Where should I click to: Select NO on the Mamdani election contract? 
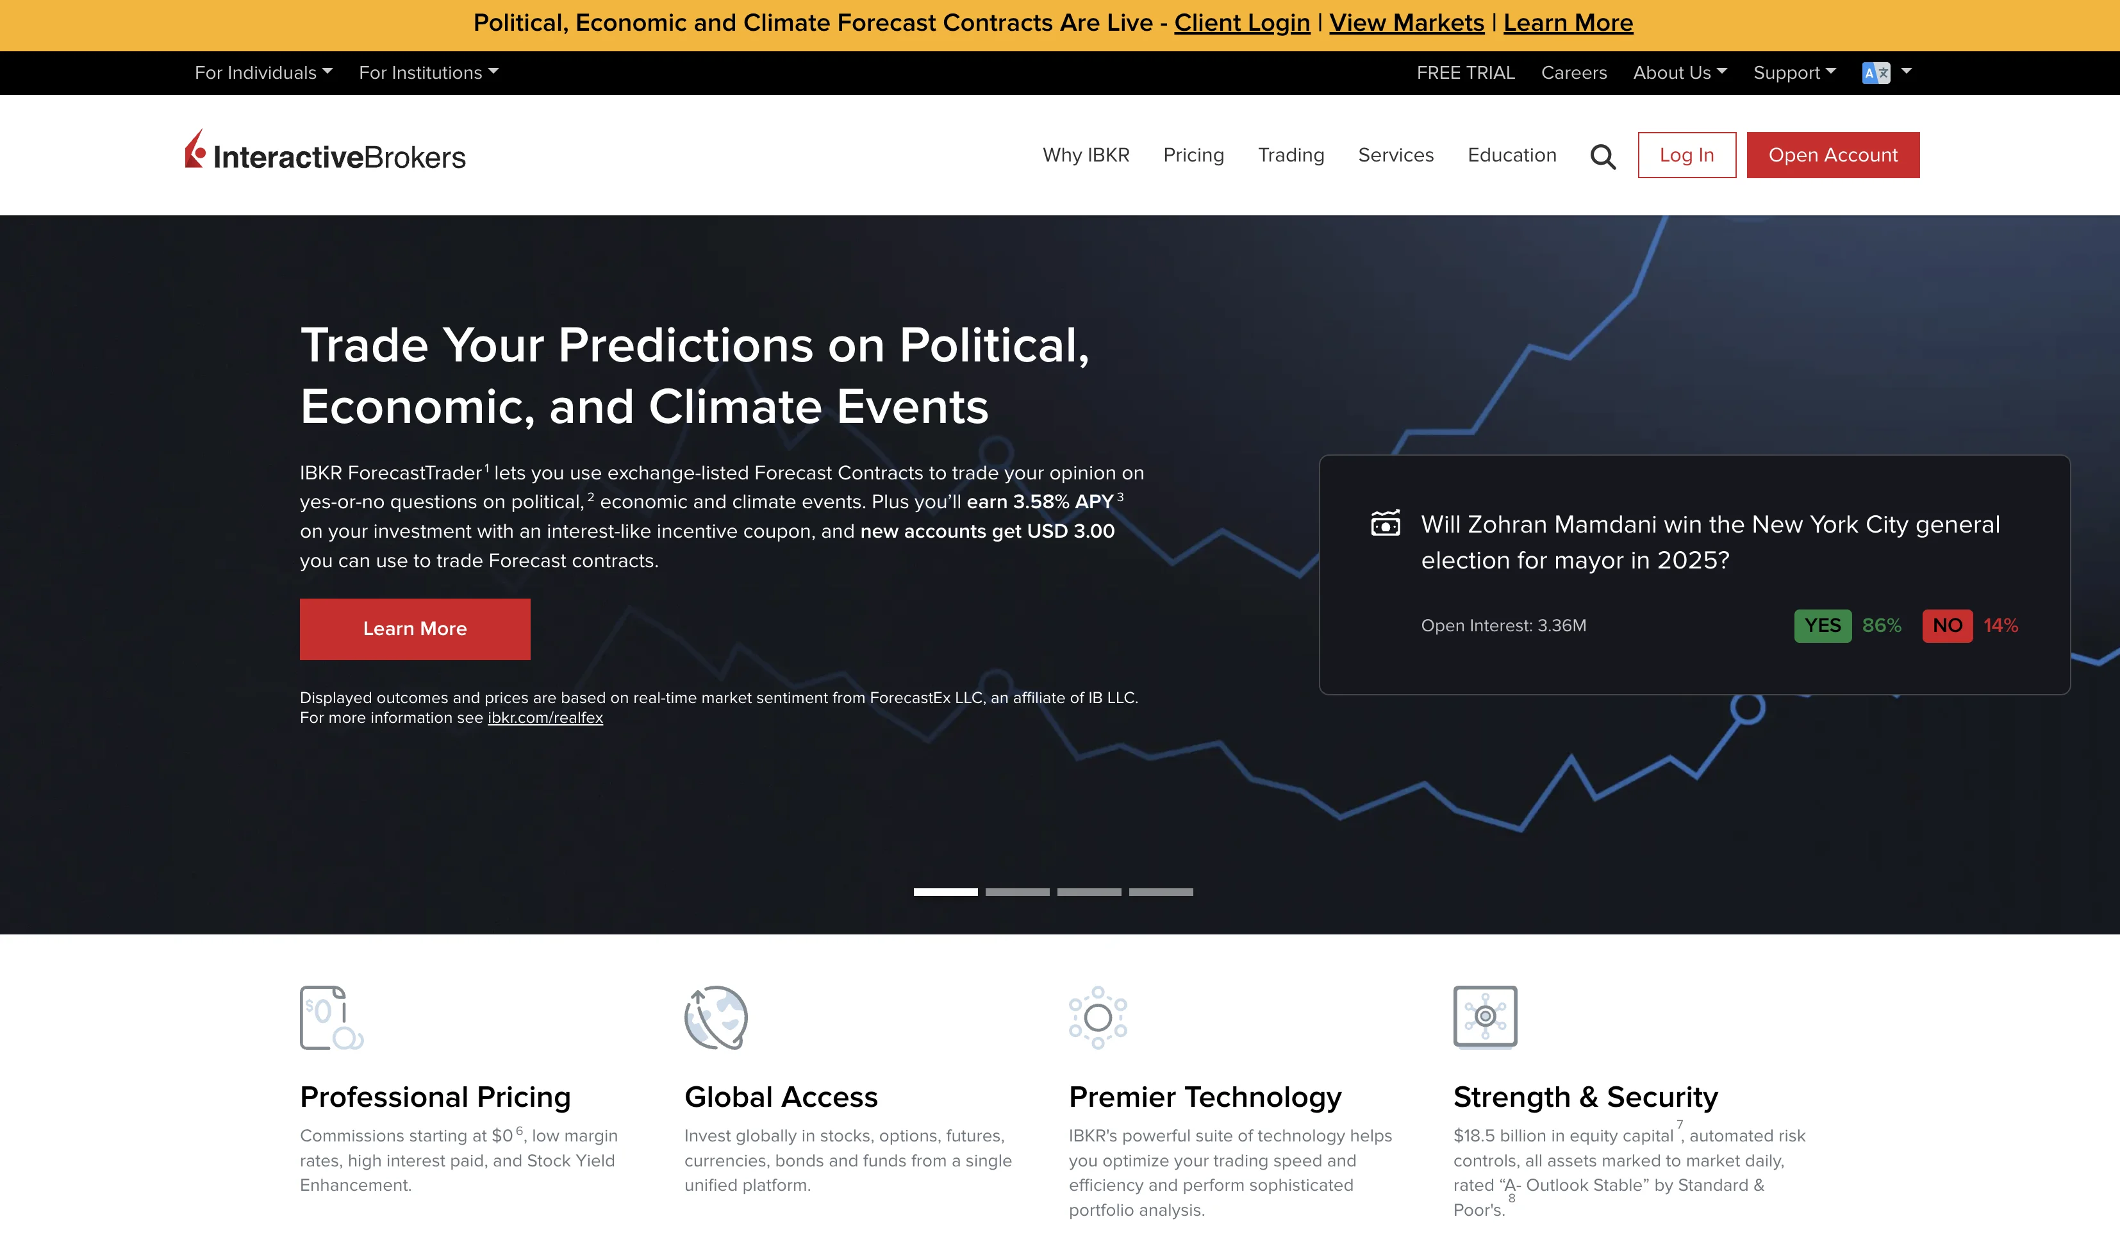[x=1948, y=626]
